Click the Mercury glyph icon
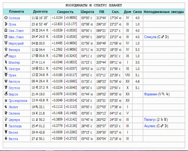The width and height of the screenshot is (188, 151). tap(6, 43)
